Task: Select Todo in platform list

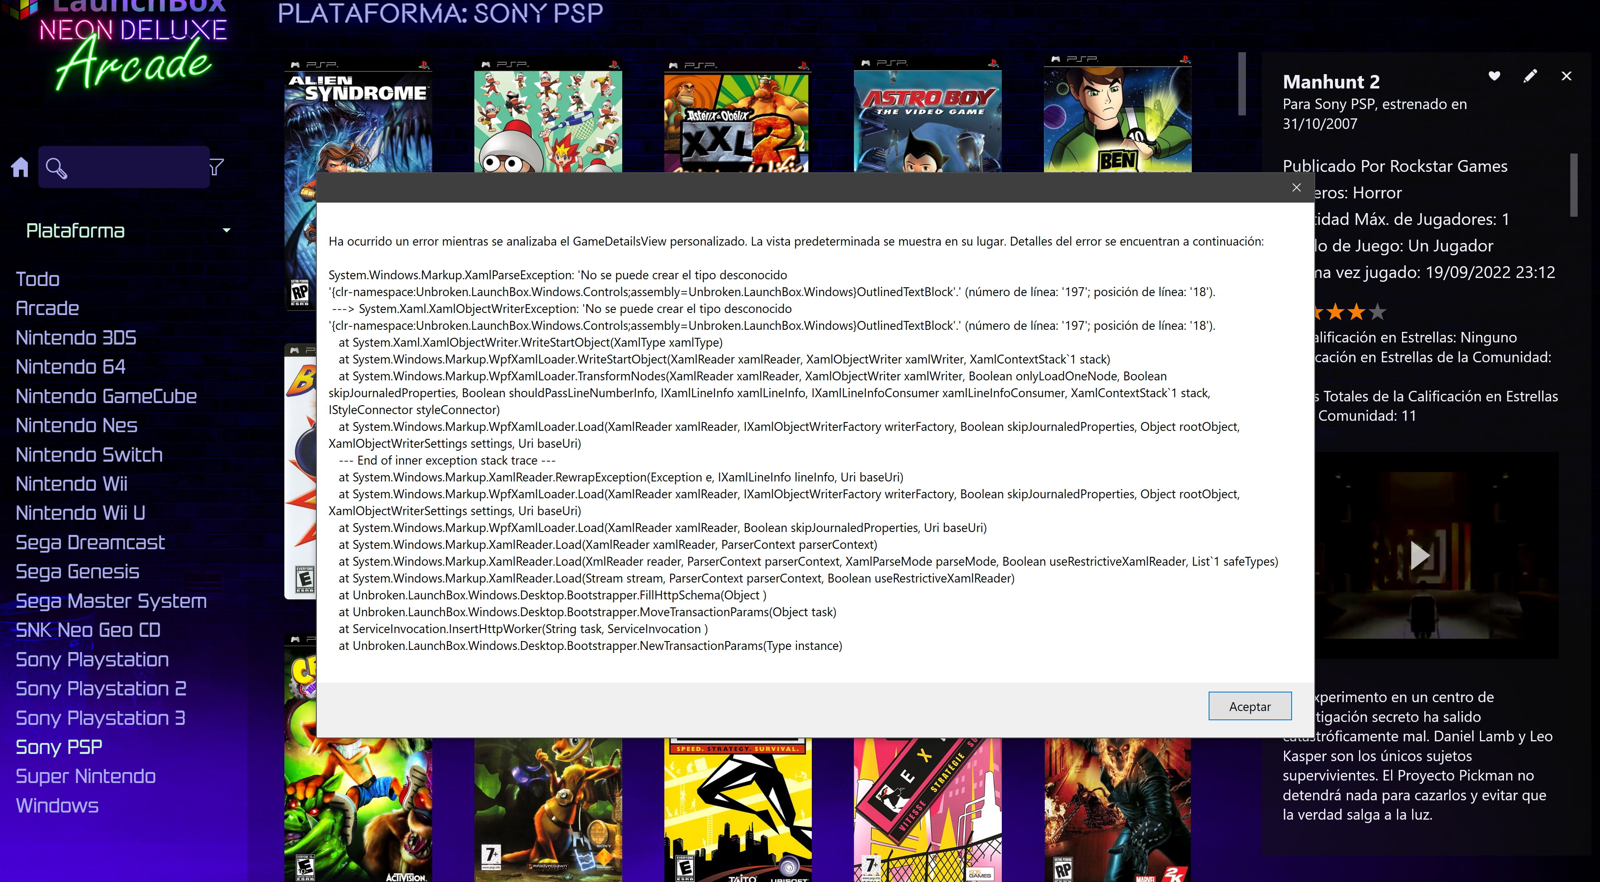Action: [37, 279]
